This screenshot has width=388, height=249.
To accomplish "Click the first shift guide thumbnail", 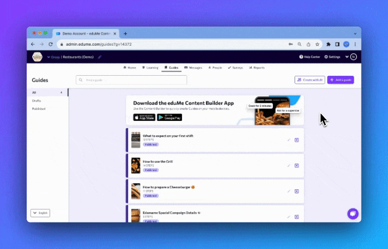I will [x=135, y=140].
